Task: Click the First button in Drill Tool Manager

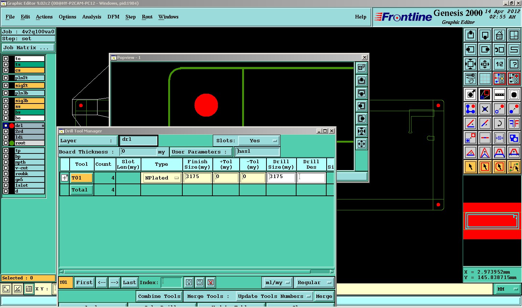Action: coord(84,282)
